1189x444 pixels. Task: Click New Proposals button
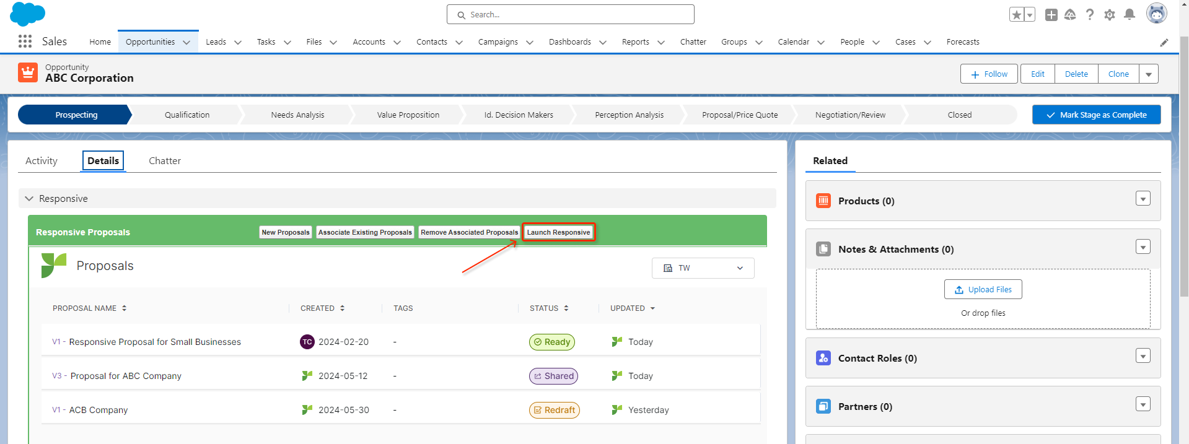(286, 232)
